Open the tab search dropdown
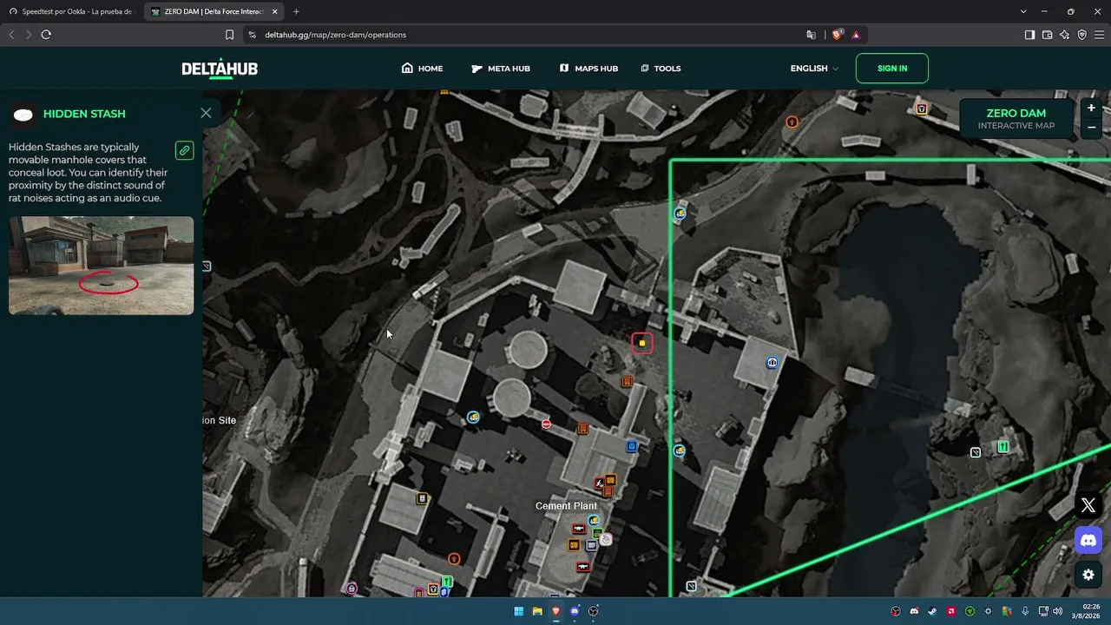This screenshot has height=625, width=1111. coord(1024,11)
